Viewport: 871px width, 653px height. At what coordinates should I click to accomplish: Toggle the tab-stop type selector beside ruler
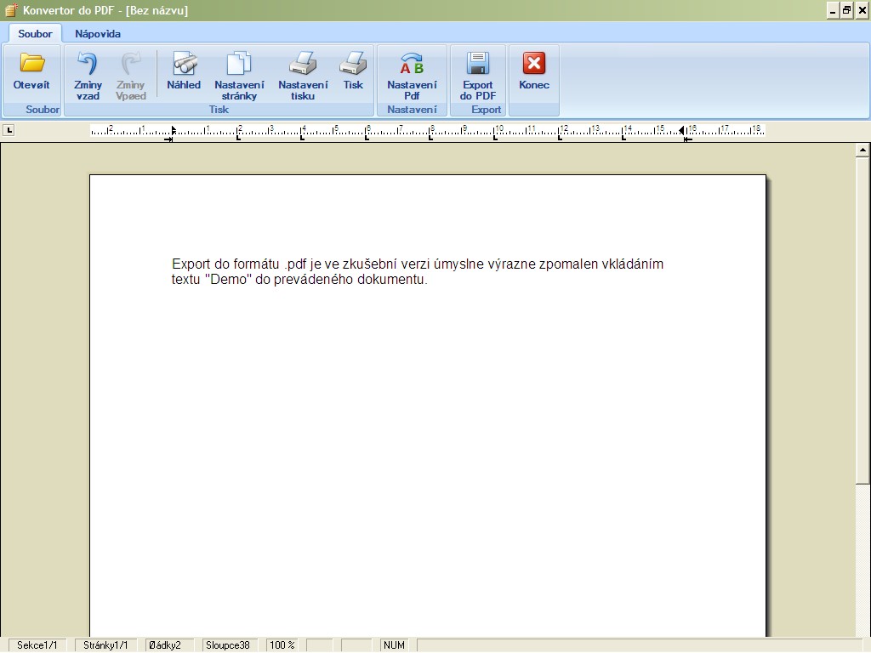pos(9,130)
